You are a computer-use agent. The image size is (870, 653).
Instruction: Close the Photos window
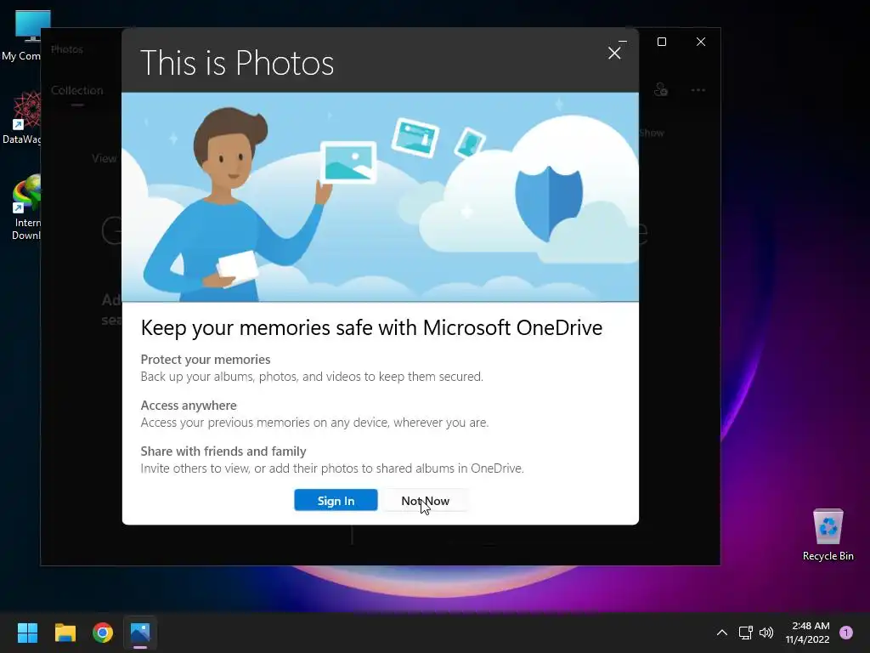(x=701, y=42)
